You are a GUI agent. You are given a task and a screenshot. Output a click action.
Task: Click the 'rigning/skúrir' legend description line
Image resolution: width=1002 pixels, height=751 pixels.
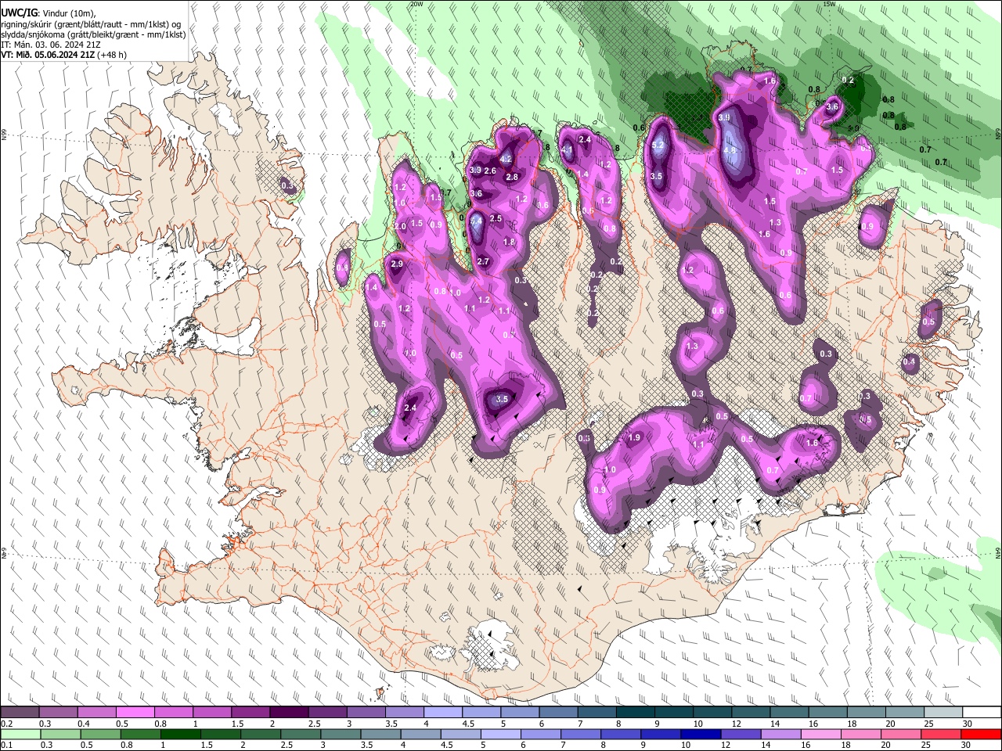(x=91, y=24)
